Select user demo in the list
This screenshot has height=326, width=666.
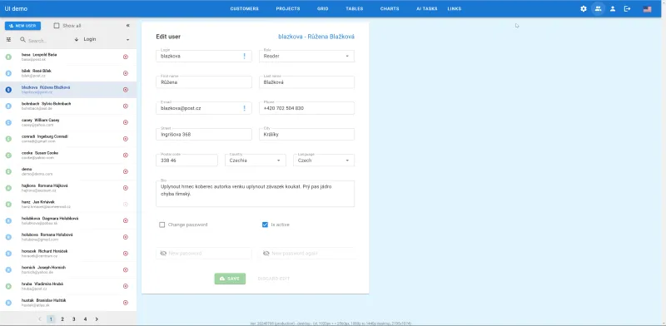(68, 171)
